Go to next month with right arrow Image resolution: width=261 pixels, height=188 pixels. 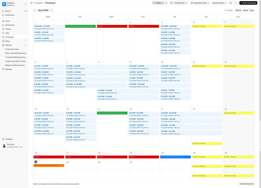tap(51, 10)
